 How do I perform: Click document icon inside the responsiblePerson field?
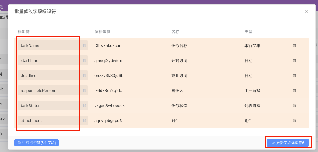pos(85,90)
